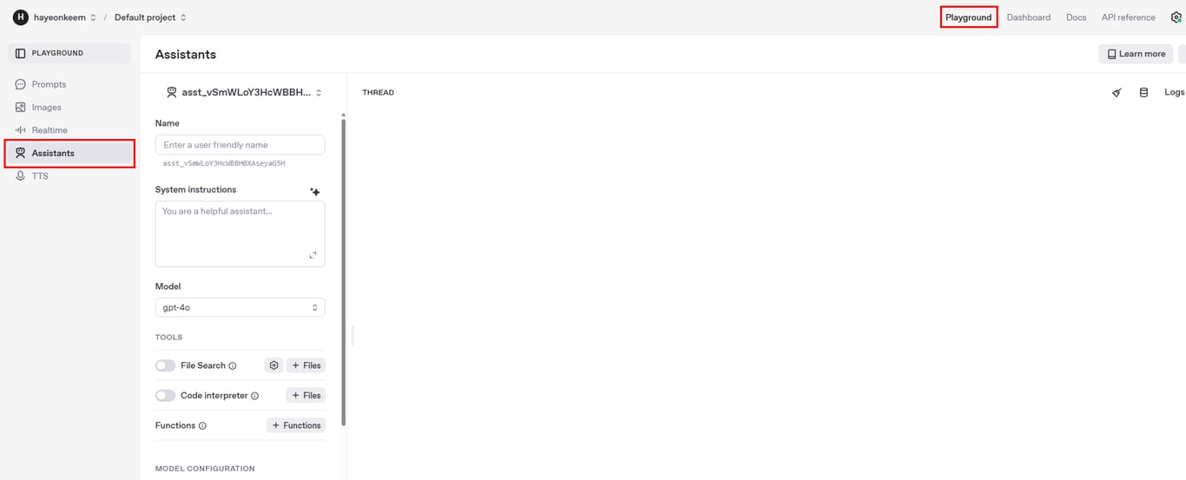
Task: Click the + Functions button
Action: coord(296,425)
